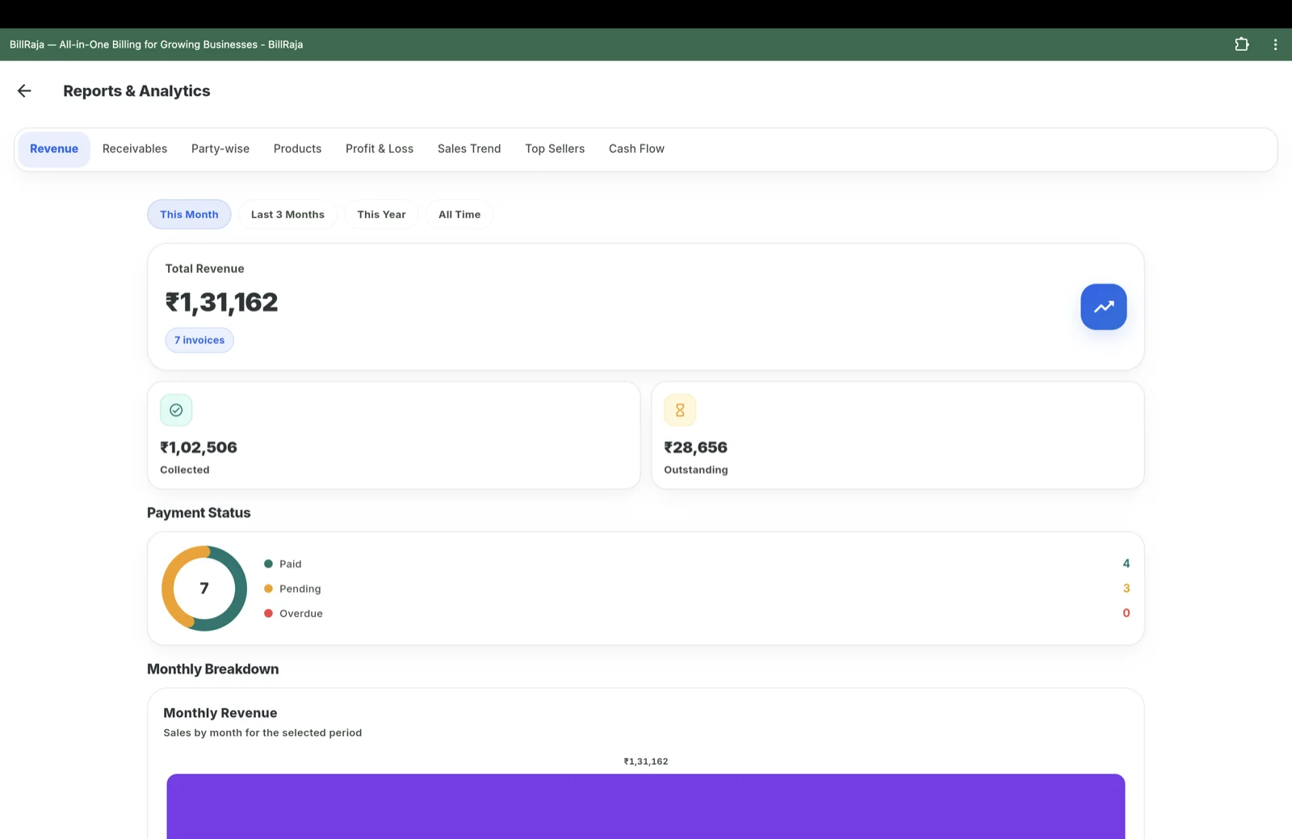Go back using the arrow icon

coord(24,91)
